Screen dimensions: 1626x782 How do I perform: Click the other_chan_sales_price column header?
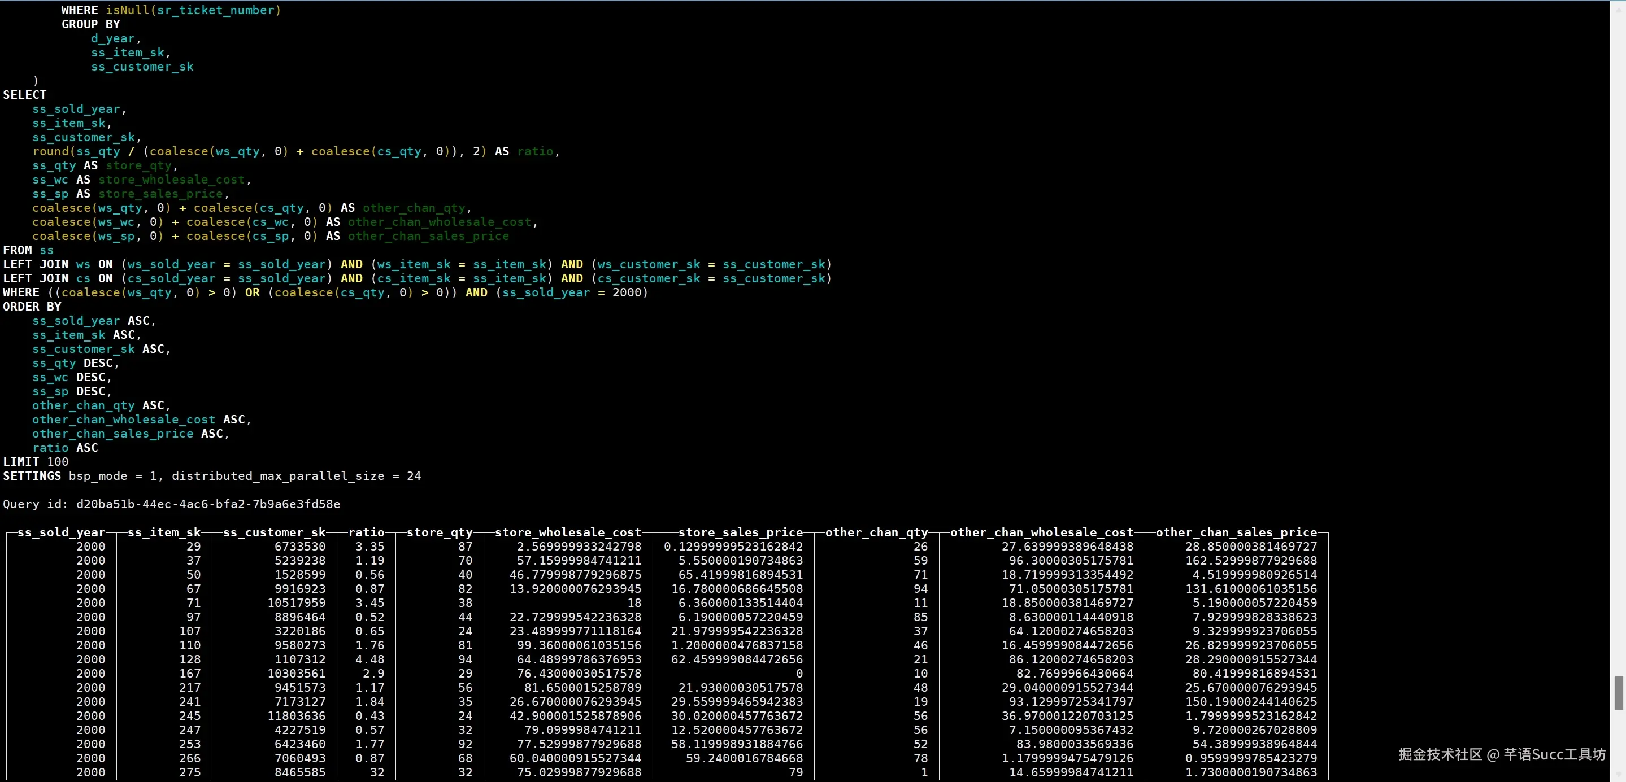coord(1236,532)
